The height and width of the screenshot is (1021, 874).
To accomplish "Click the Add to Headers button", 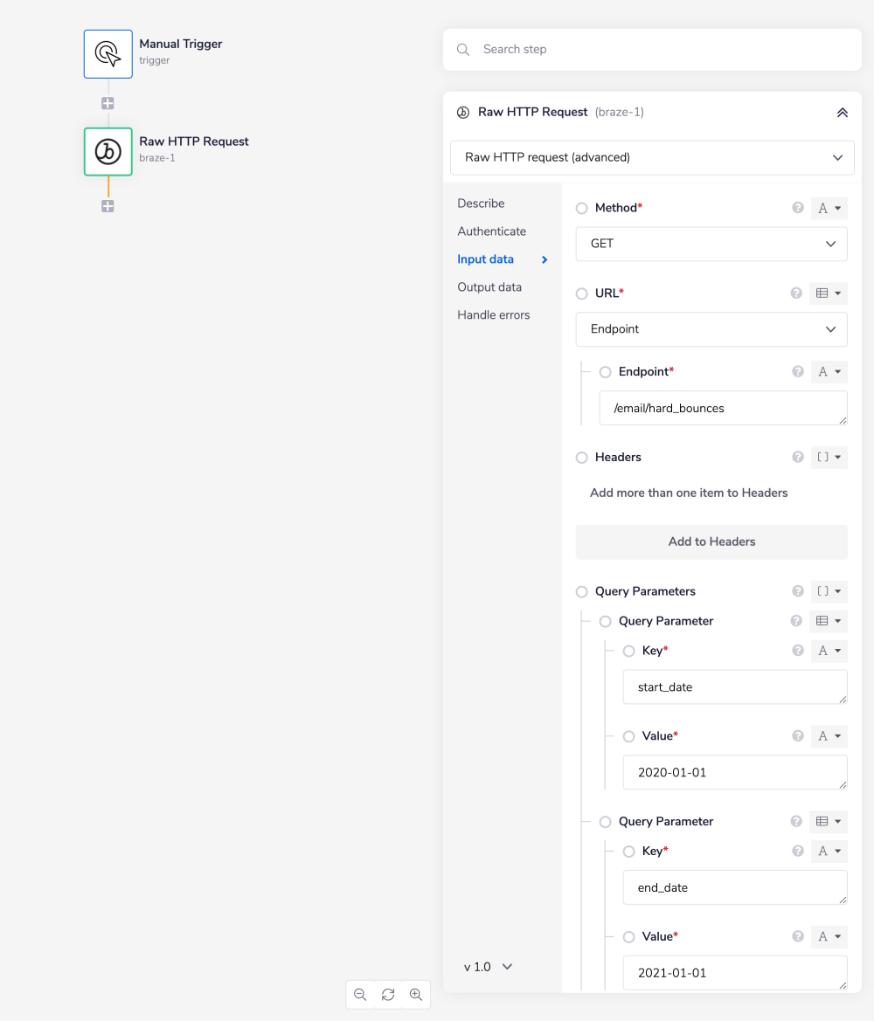I will tap(711, 542).
